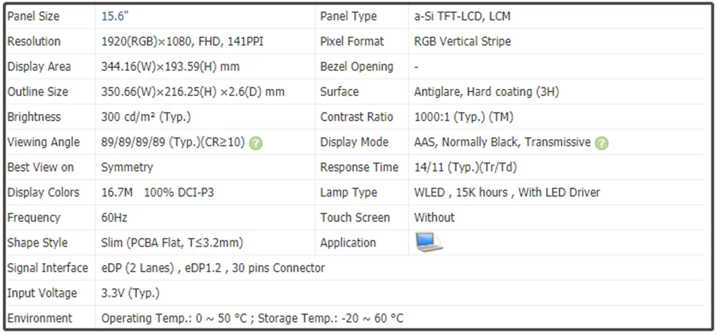Click the Display Mode green help icon
This screenshot has height=334, width=717.
tap(602, 143)
